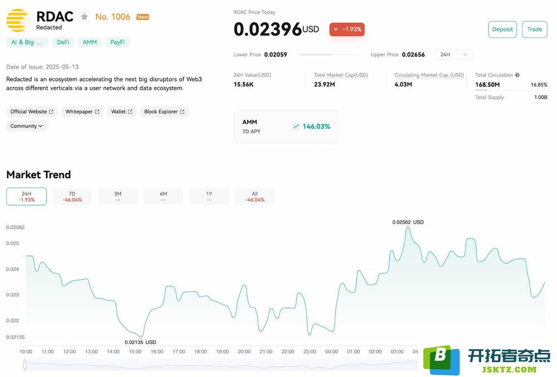The height and width of the screenshot is (377, 557).
Task: Click the 4.03M circulating cap value
Action: [403, 85]
